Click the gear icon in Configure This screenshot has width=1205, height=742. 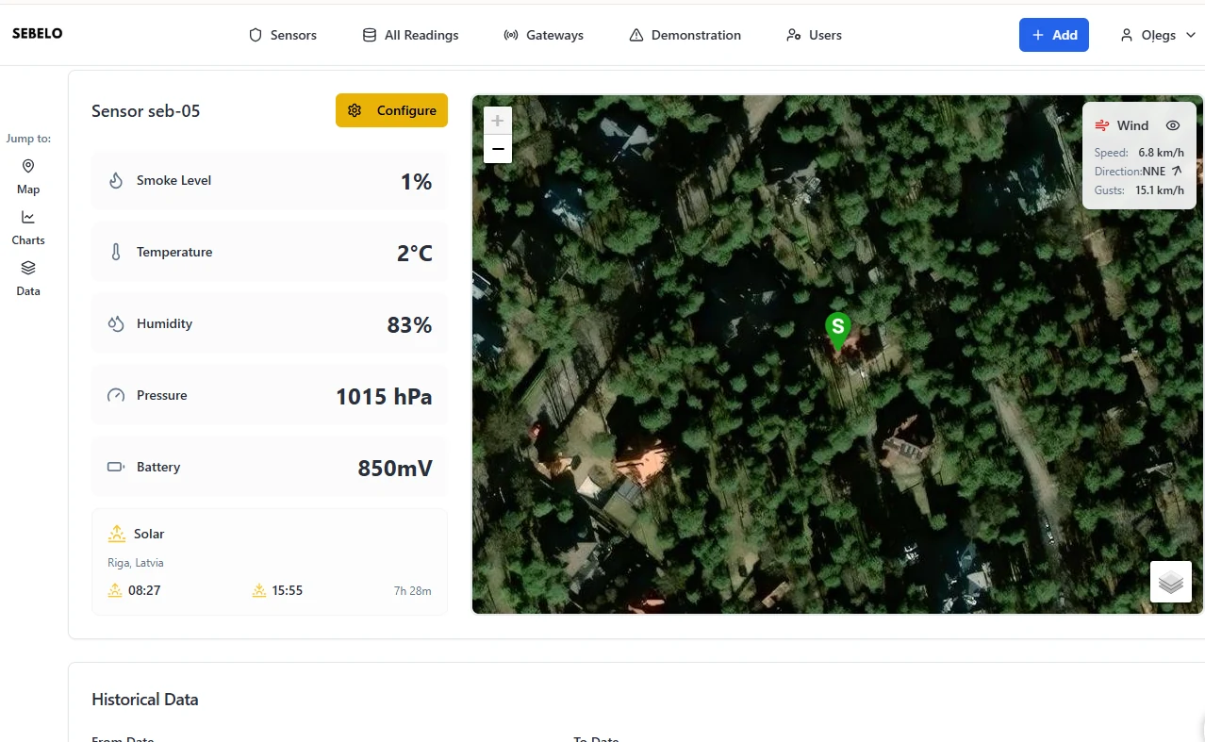pos(355,110)
